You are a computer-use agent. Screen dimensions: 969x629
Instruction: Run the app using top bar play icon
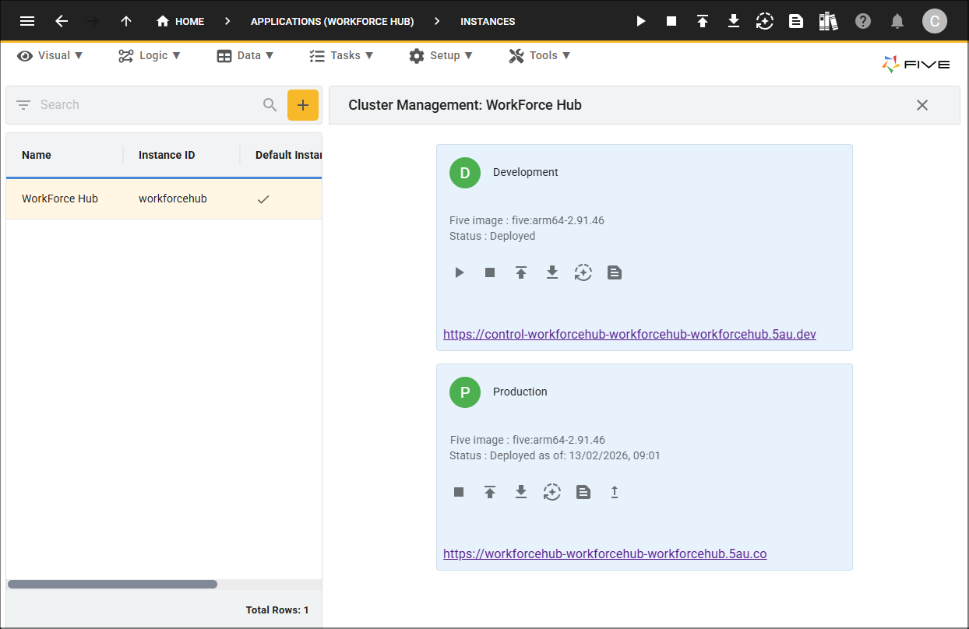[x=640, y=21]
